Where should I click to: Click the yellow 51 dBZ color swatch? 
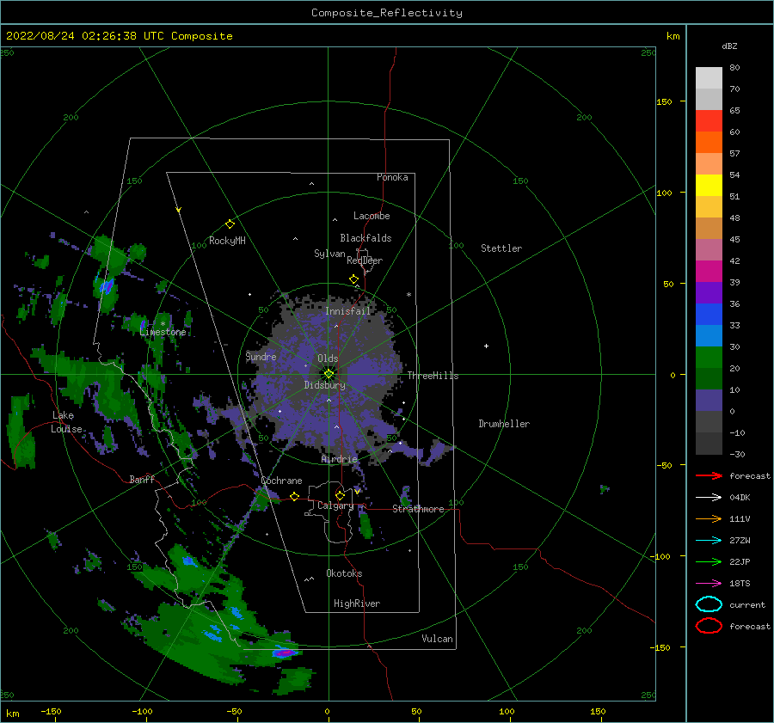[x=709, y=185]
